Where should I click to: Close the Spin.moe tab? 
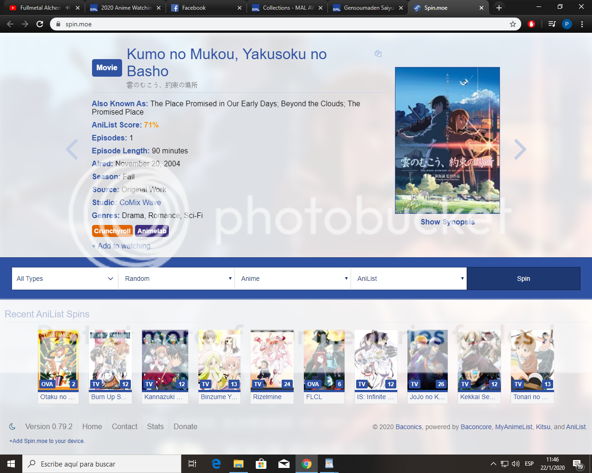(481, 8)
